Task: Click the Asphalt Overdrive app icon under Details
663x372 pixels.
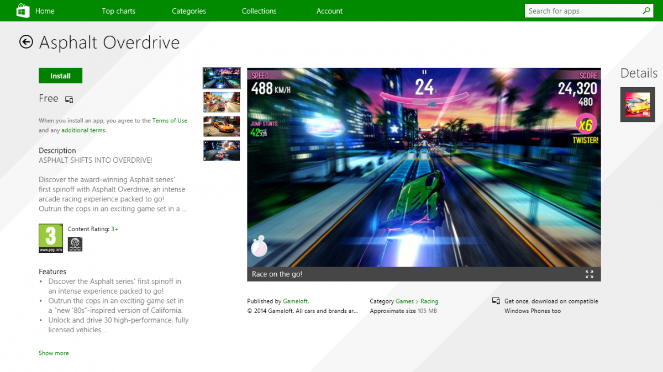Action: coord(638,104)
